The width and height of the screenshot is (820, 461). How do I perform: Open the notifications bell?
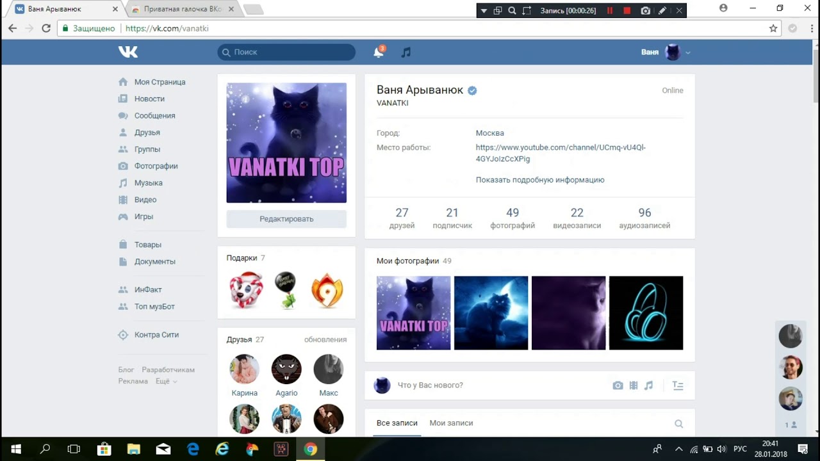click(379, 52)
